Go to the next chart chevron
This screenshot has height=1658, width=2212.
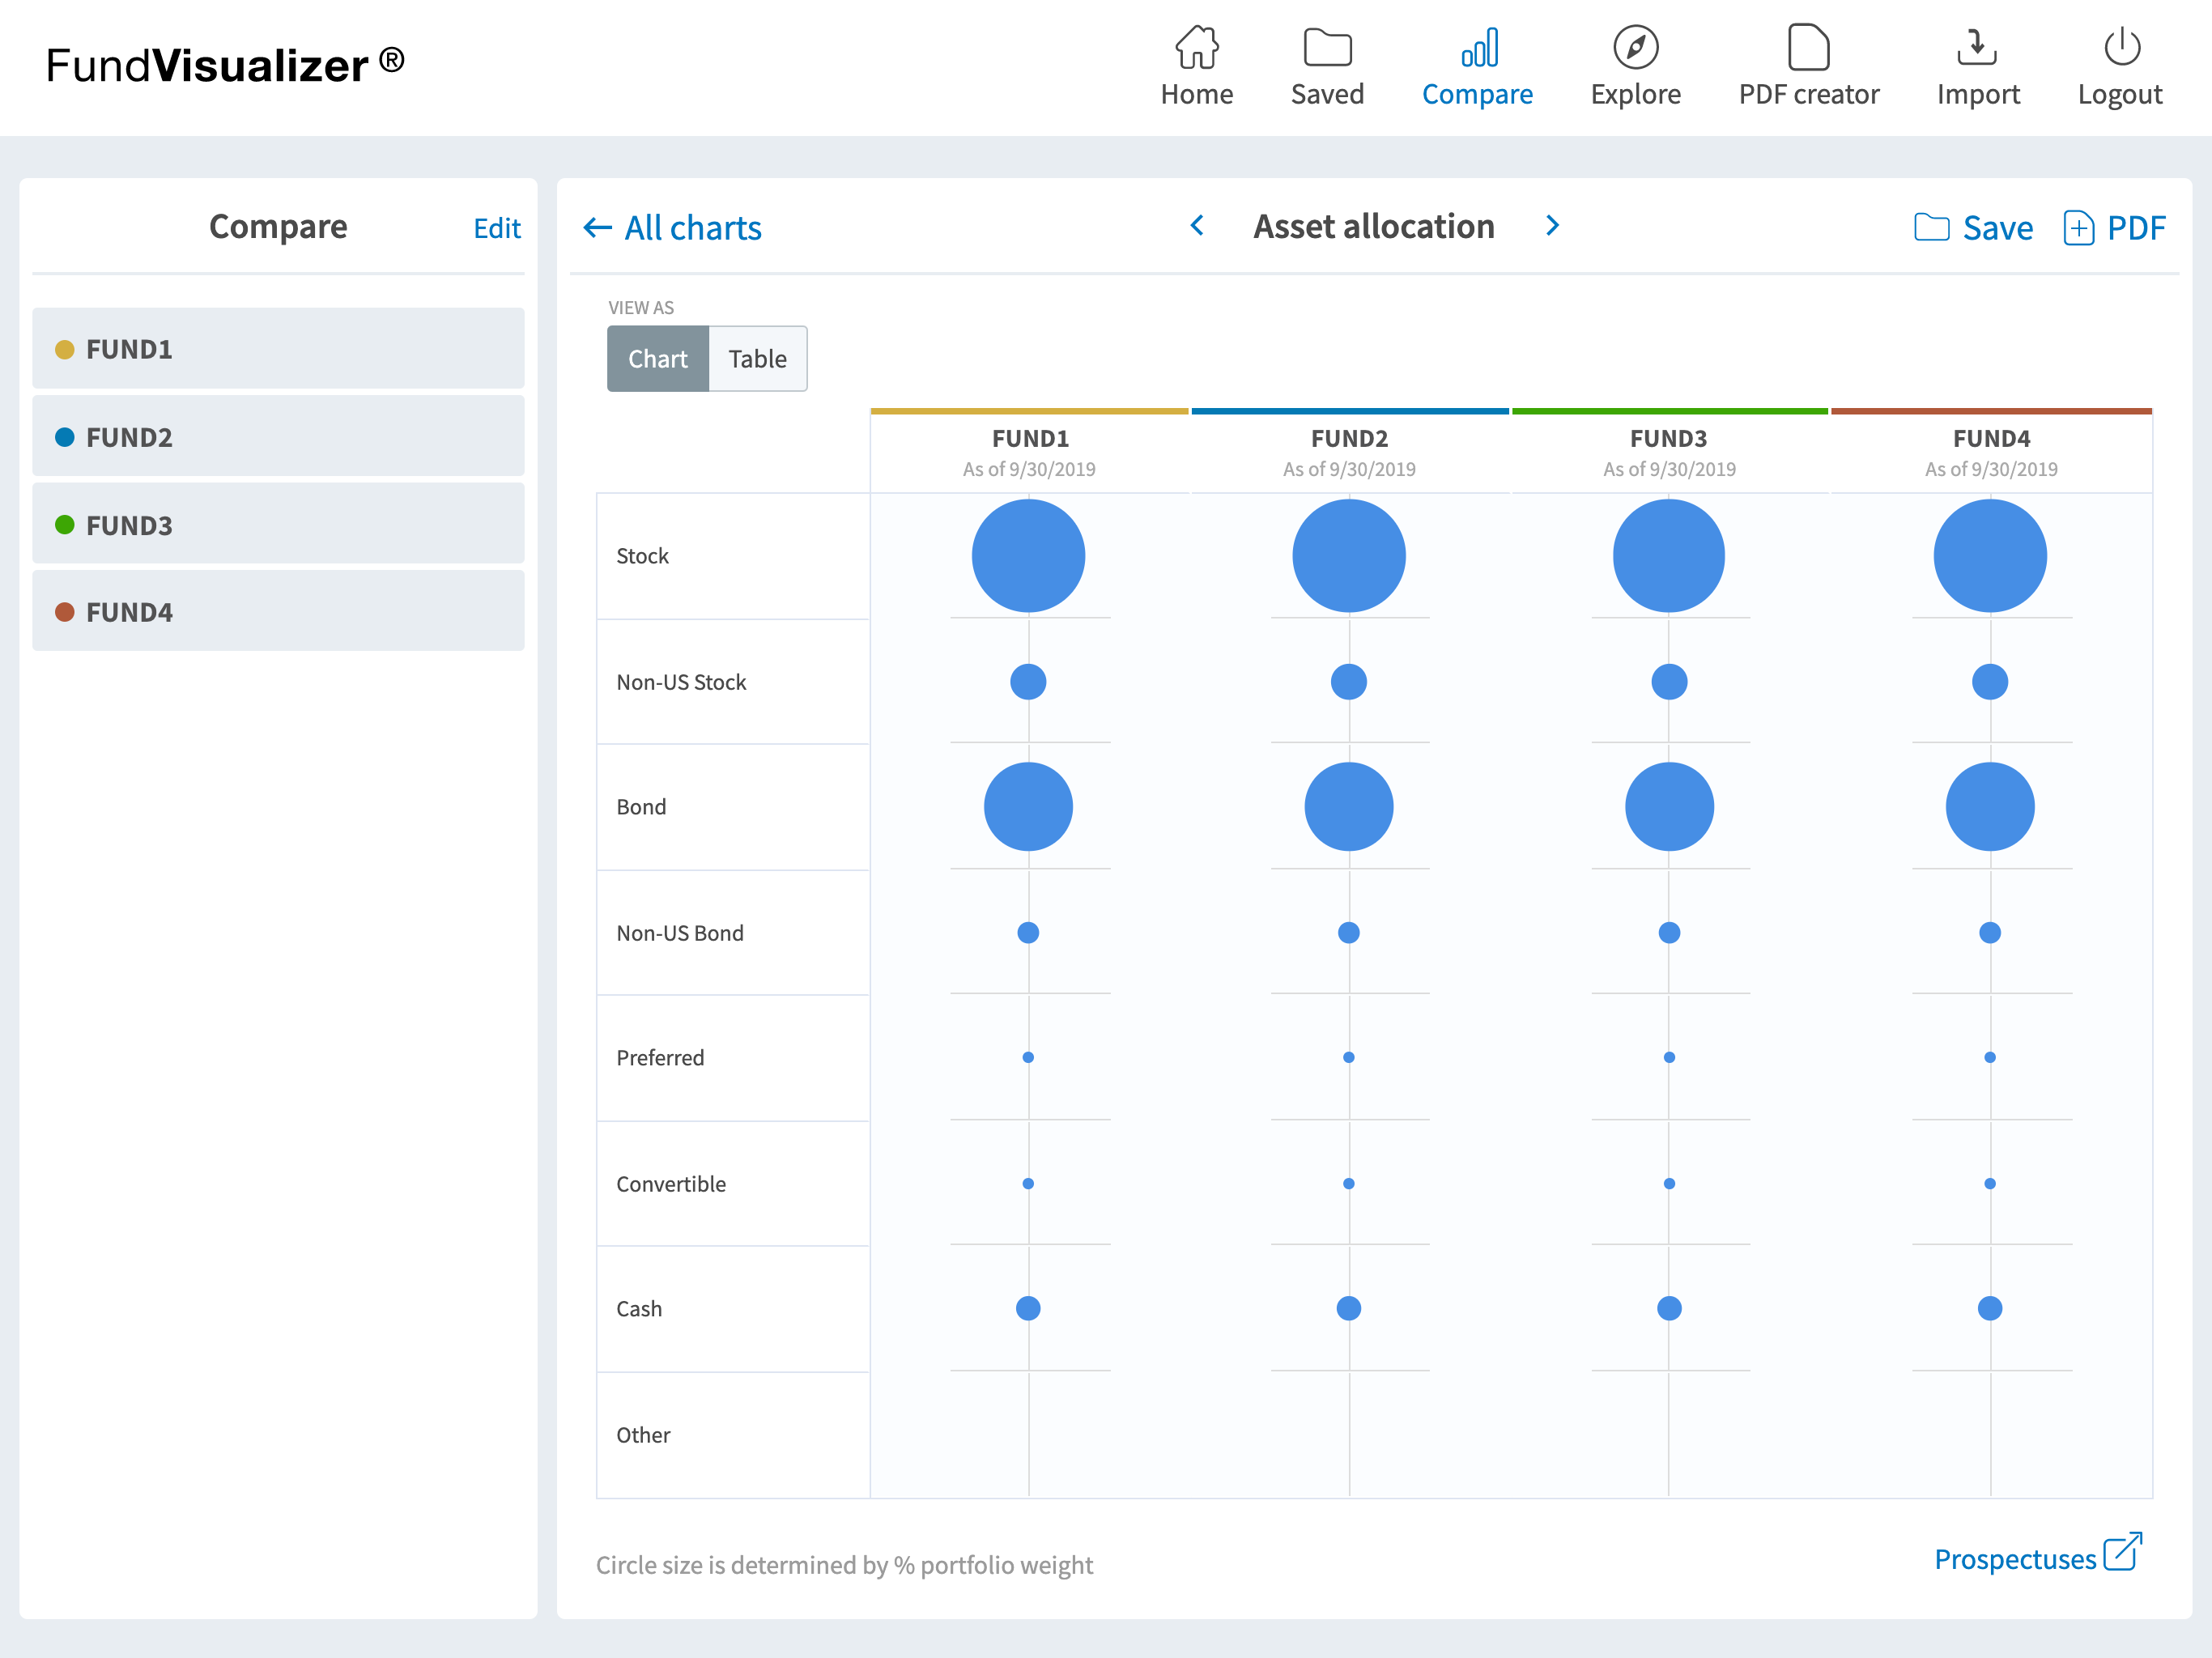[x=1552, y=226]
